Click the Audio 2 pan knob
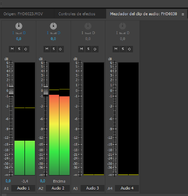The height and width of the screenshot is (196, 188). tap(53, 26)
